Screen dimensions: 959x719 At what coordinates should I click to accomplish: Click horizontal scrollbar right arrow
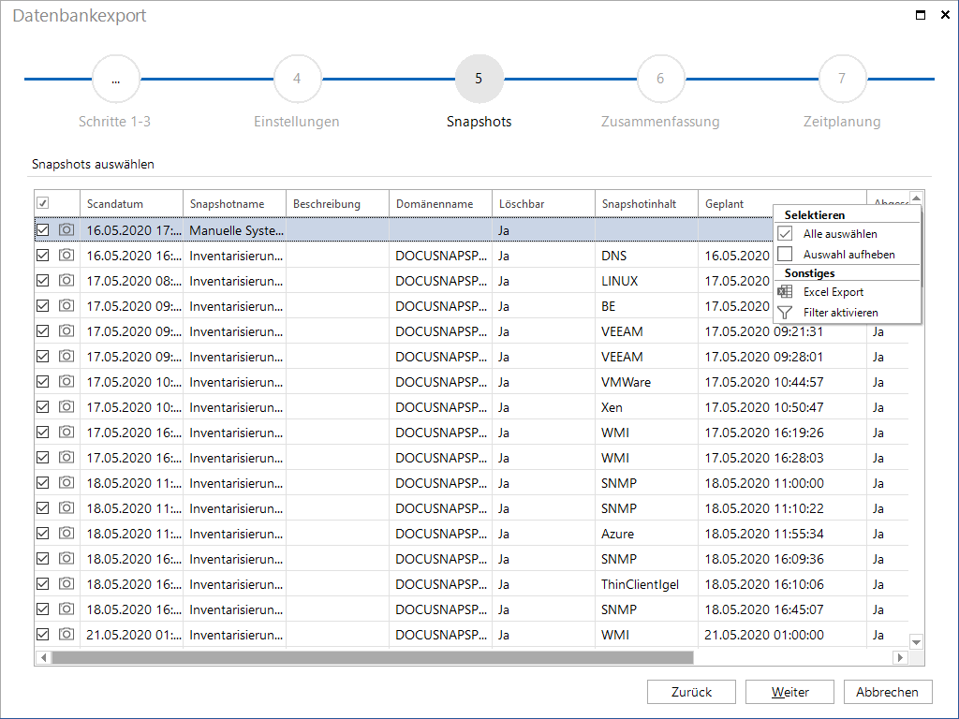[900, 657]
